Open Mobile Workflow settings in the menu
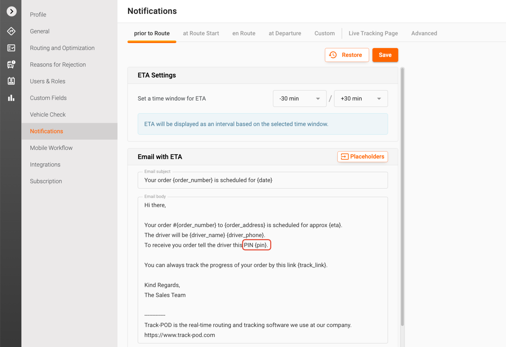 (x=51, y=148)
